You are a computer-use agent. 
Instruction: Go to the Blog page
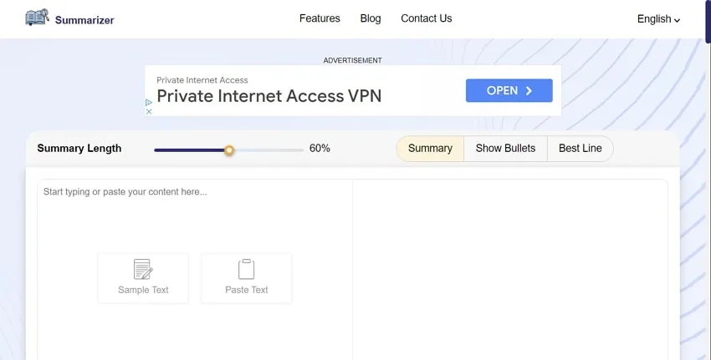(371, 18)
